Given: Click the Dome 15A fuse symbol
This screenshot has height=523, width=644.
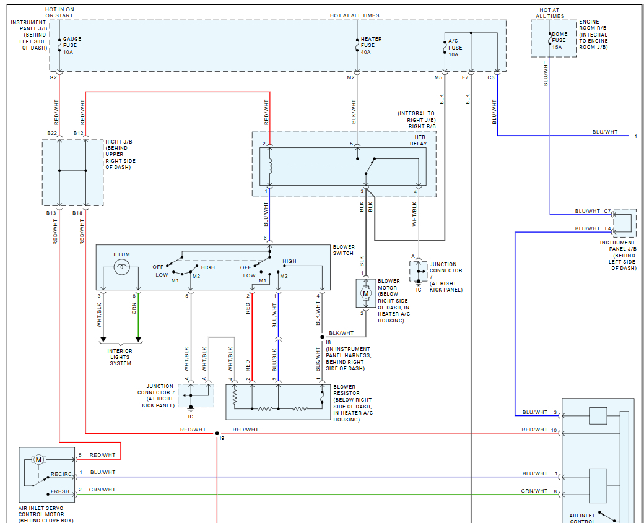Looking at the screenshot, I should (549, 39).
